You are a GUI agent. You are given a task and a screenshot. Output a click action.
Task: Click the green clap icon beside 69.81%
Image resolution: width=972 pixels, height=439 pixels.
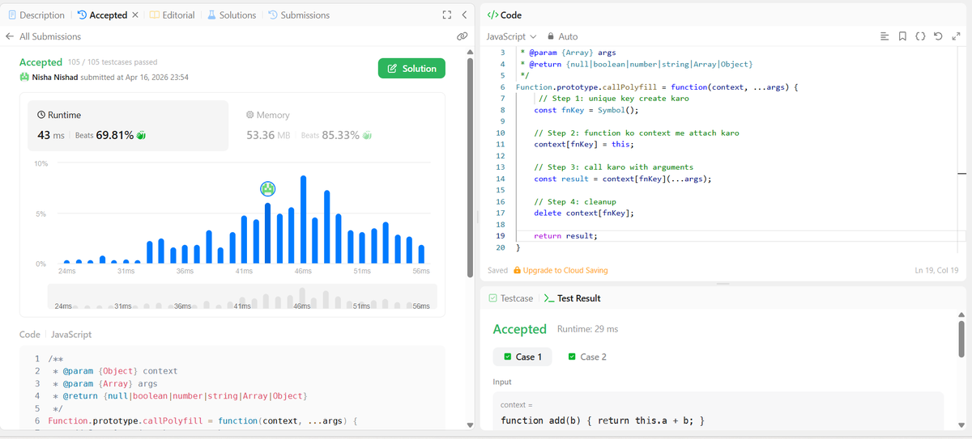pos(142,135)
